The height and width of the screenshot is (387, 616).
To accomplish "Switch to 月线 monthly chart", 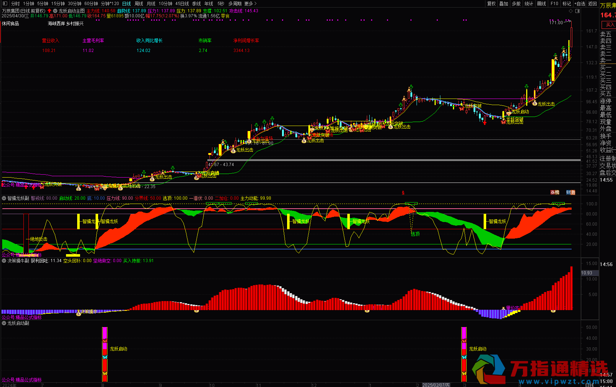I will coord(151,4).
